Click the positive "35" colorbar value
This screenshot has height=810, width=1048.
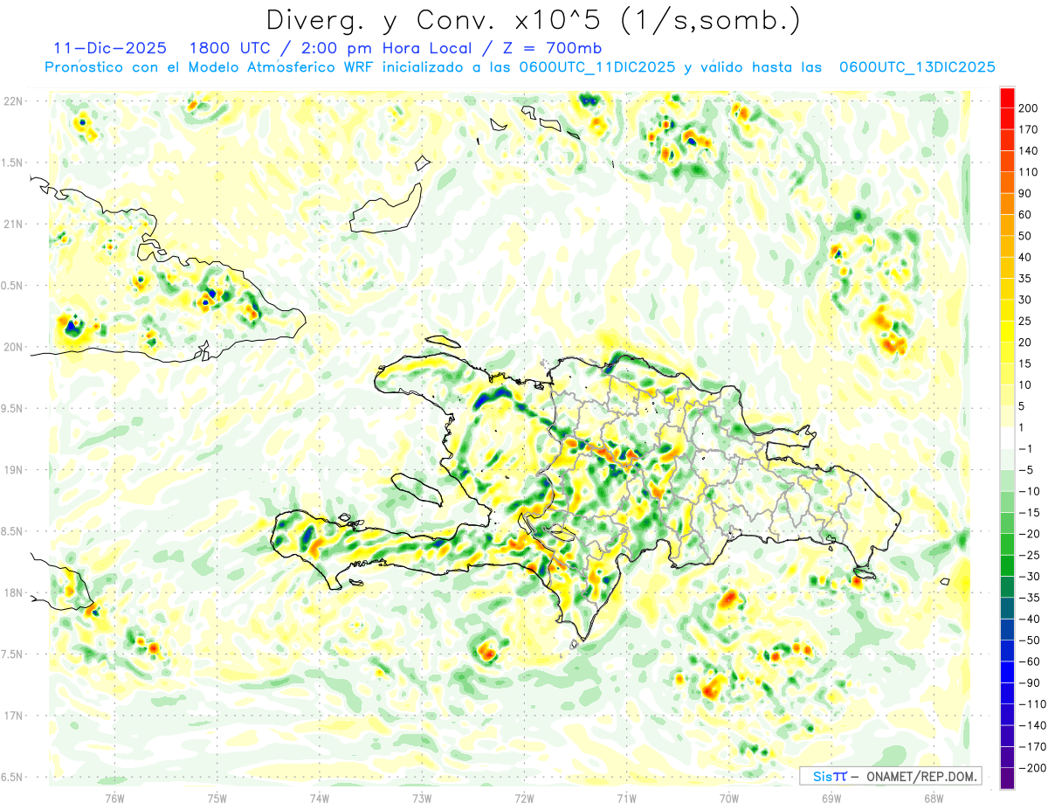[1026, 279]
